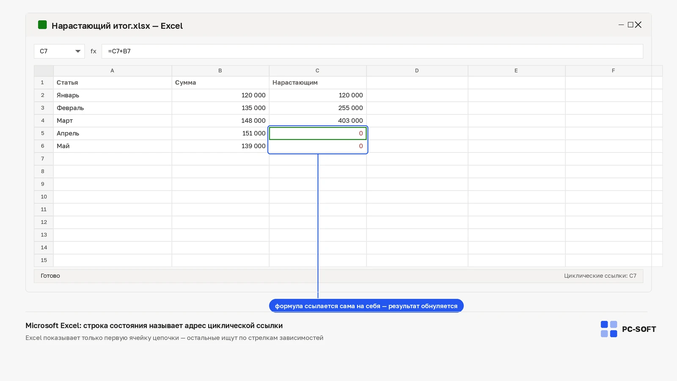
Task: Click the cell with 139 000
Action: tap(220, 146)
